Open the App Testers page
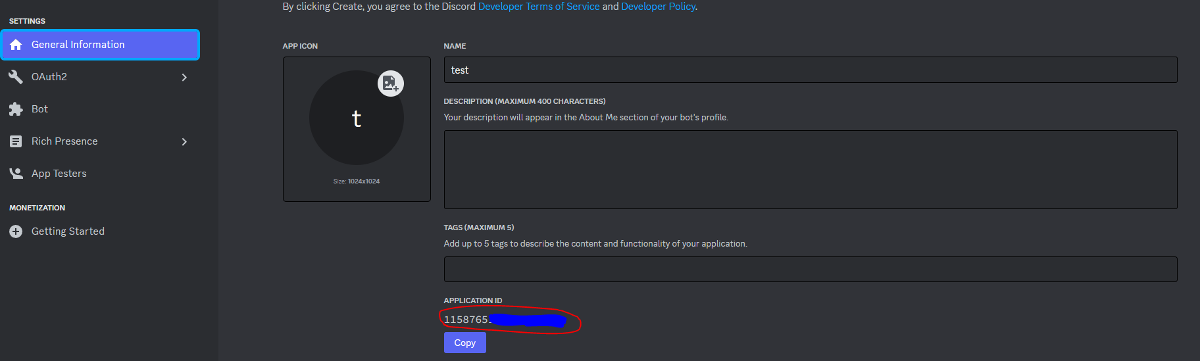Image resolution: width=1200 pixels, height=361 pixels. point(100,174)
